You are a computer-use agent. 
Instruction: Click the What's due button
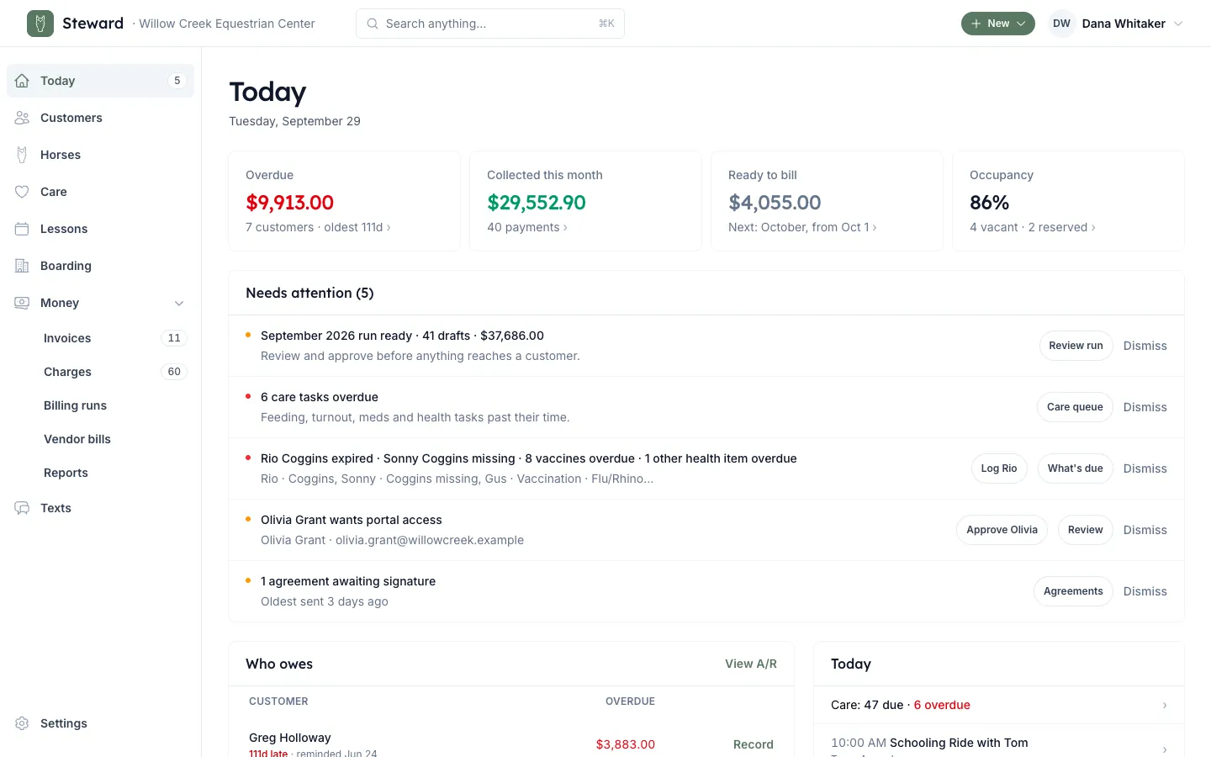[1075, 468]
